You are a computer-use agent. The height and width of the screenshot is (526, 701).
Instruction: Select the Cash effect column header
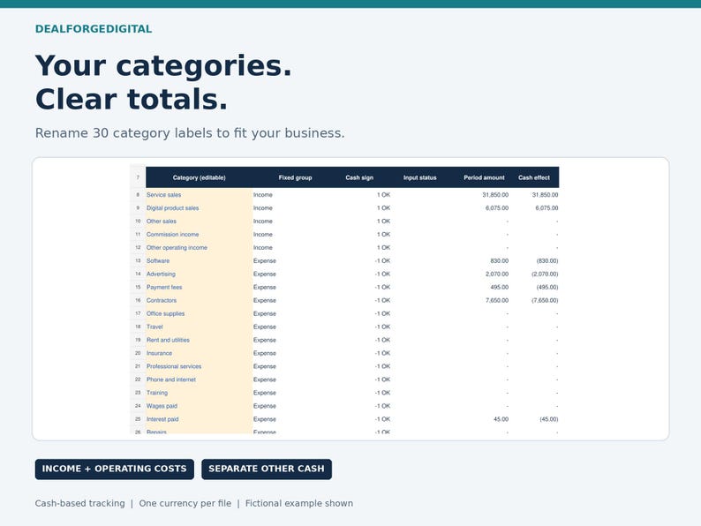point(534,177)
